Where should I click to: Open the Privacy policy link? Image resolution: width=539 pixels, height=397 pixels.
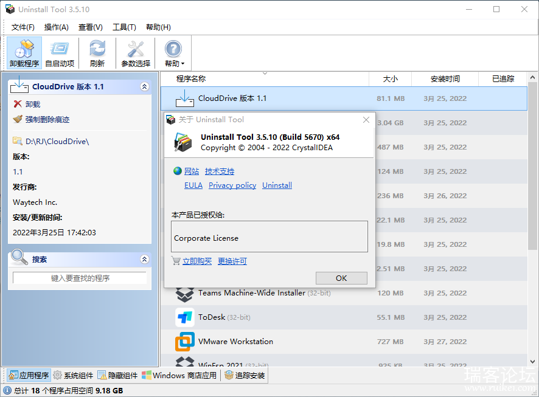pyautogui.click(x=232, y=185)
